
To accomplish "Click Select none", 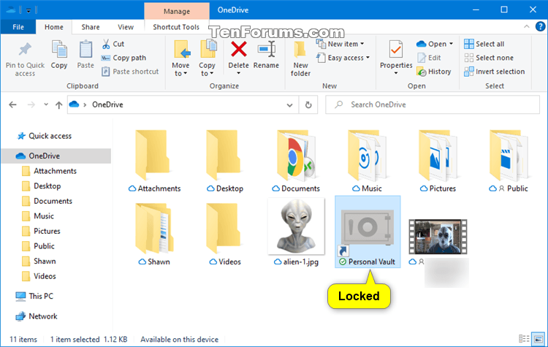I will 489,58.
